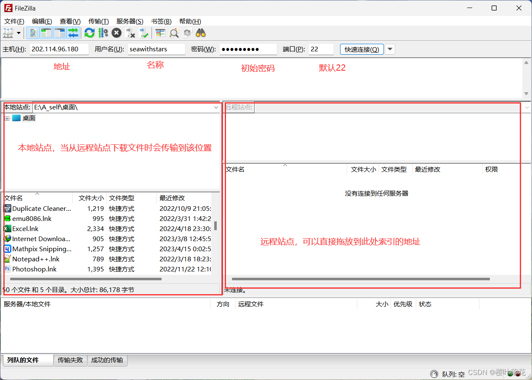Toggle the local directory tree view

coord(46,33)
